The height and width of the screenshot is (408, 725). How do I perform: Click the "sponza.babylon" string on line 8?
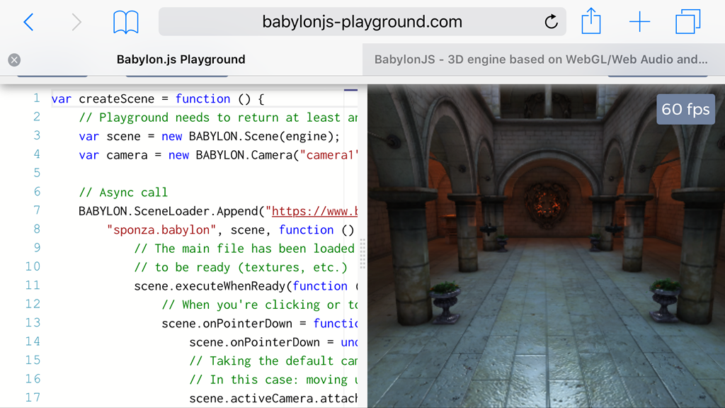(x=161, y=230)
